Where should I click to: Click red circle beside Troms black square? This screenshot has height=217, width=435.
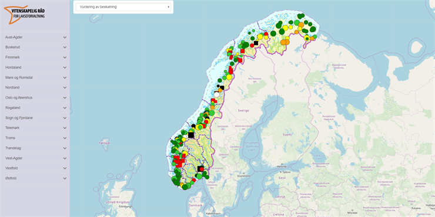coord(252,45)
